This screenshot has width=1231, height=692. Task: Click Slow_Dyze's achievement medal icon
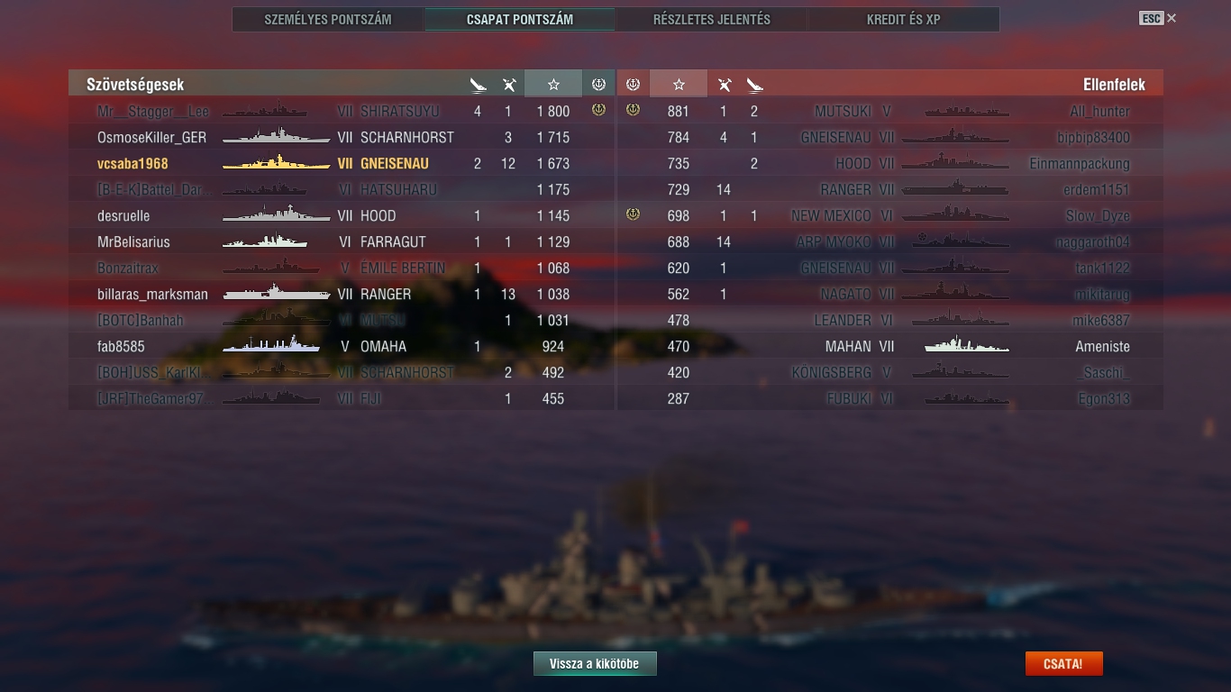click(633, 215)
